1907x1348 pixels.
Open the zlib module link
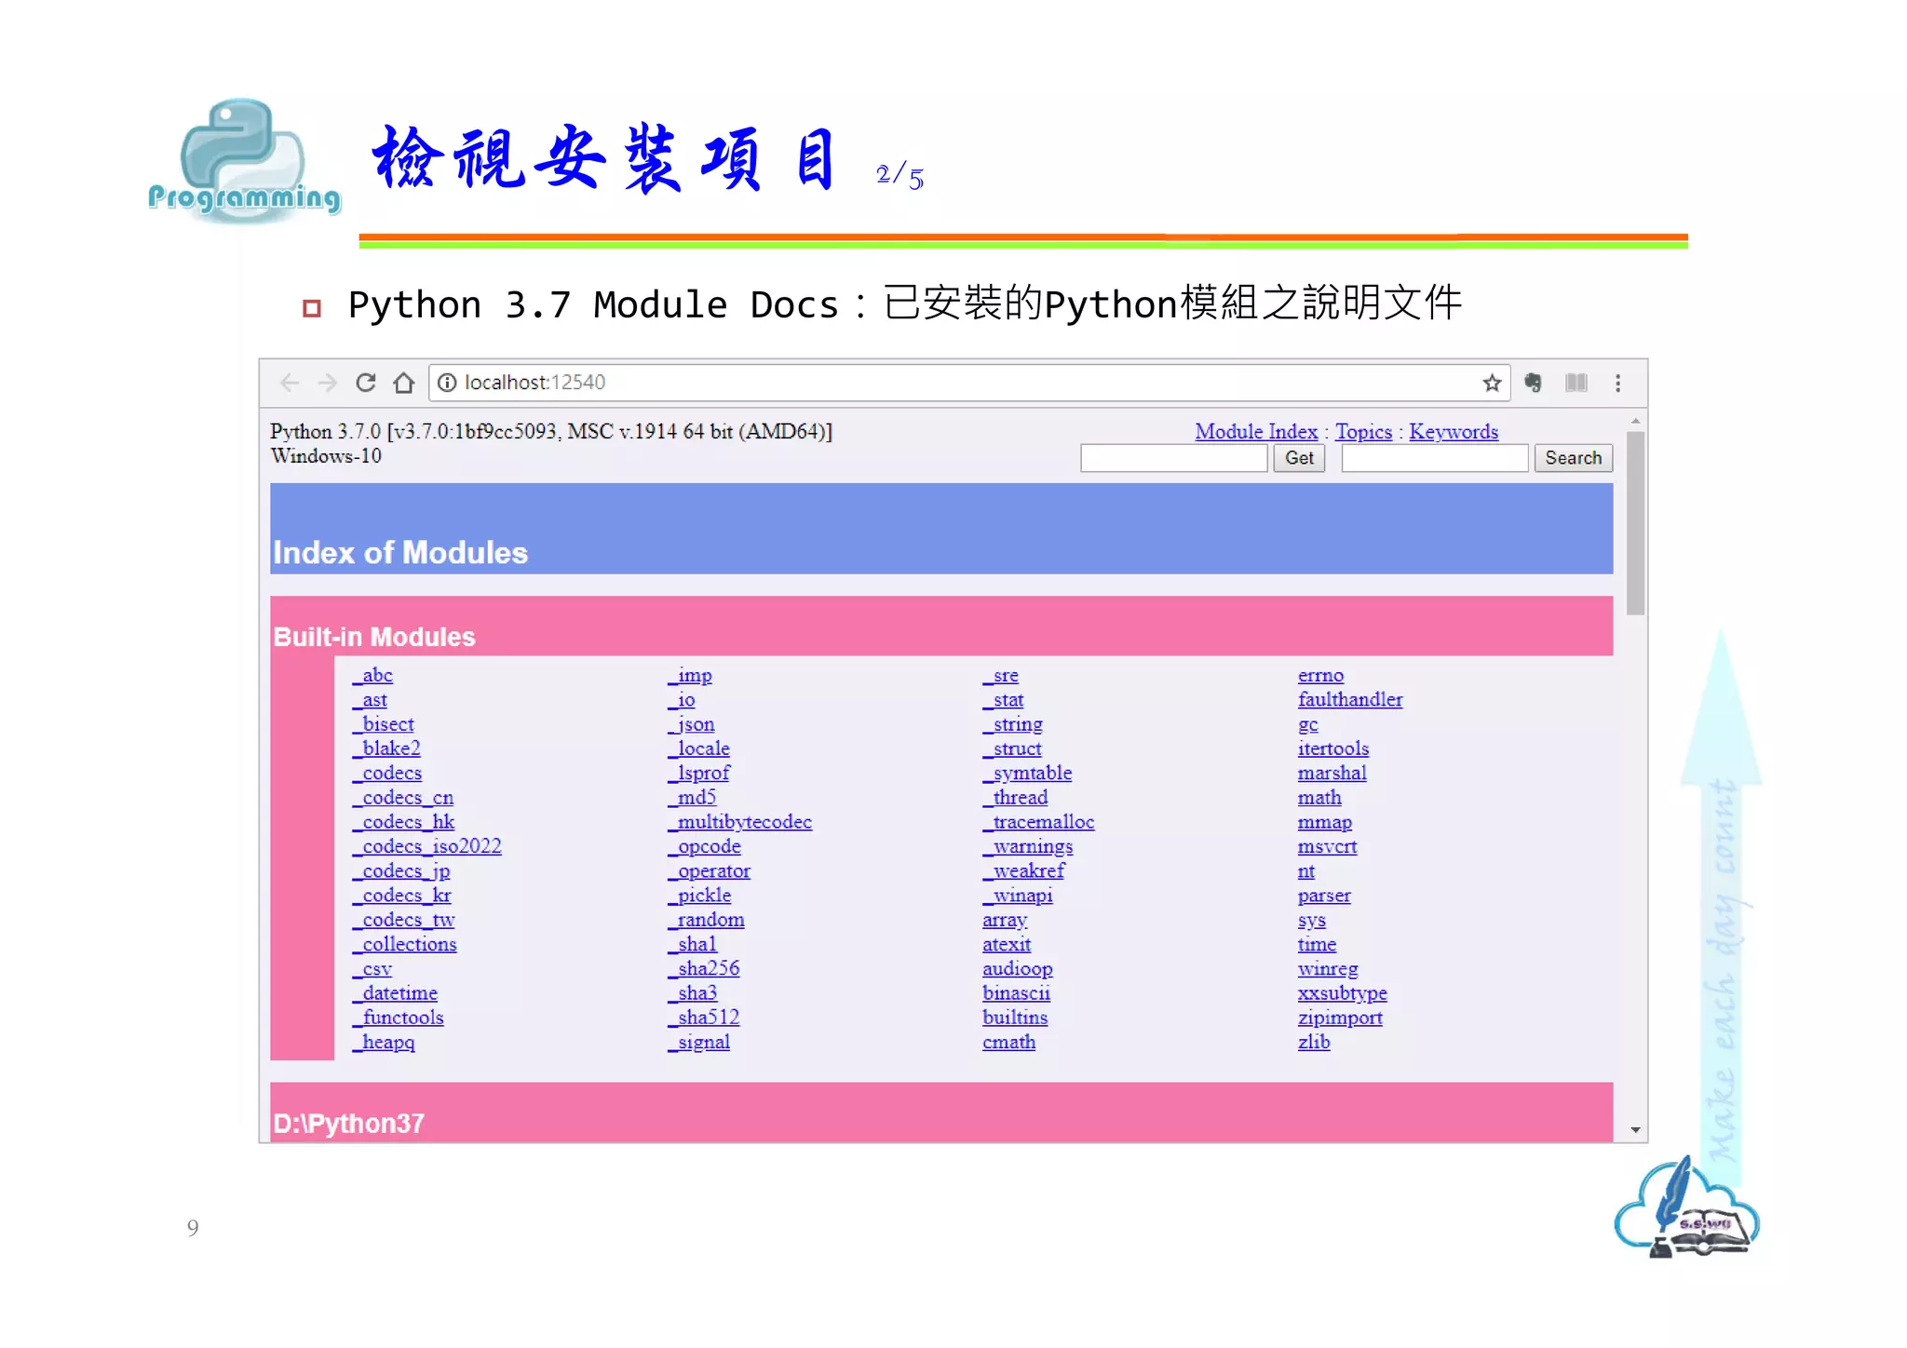(x=1314, y=1043)
